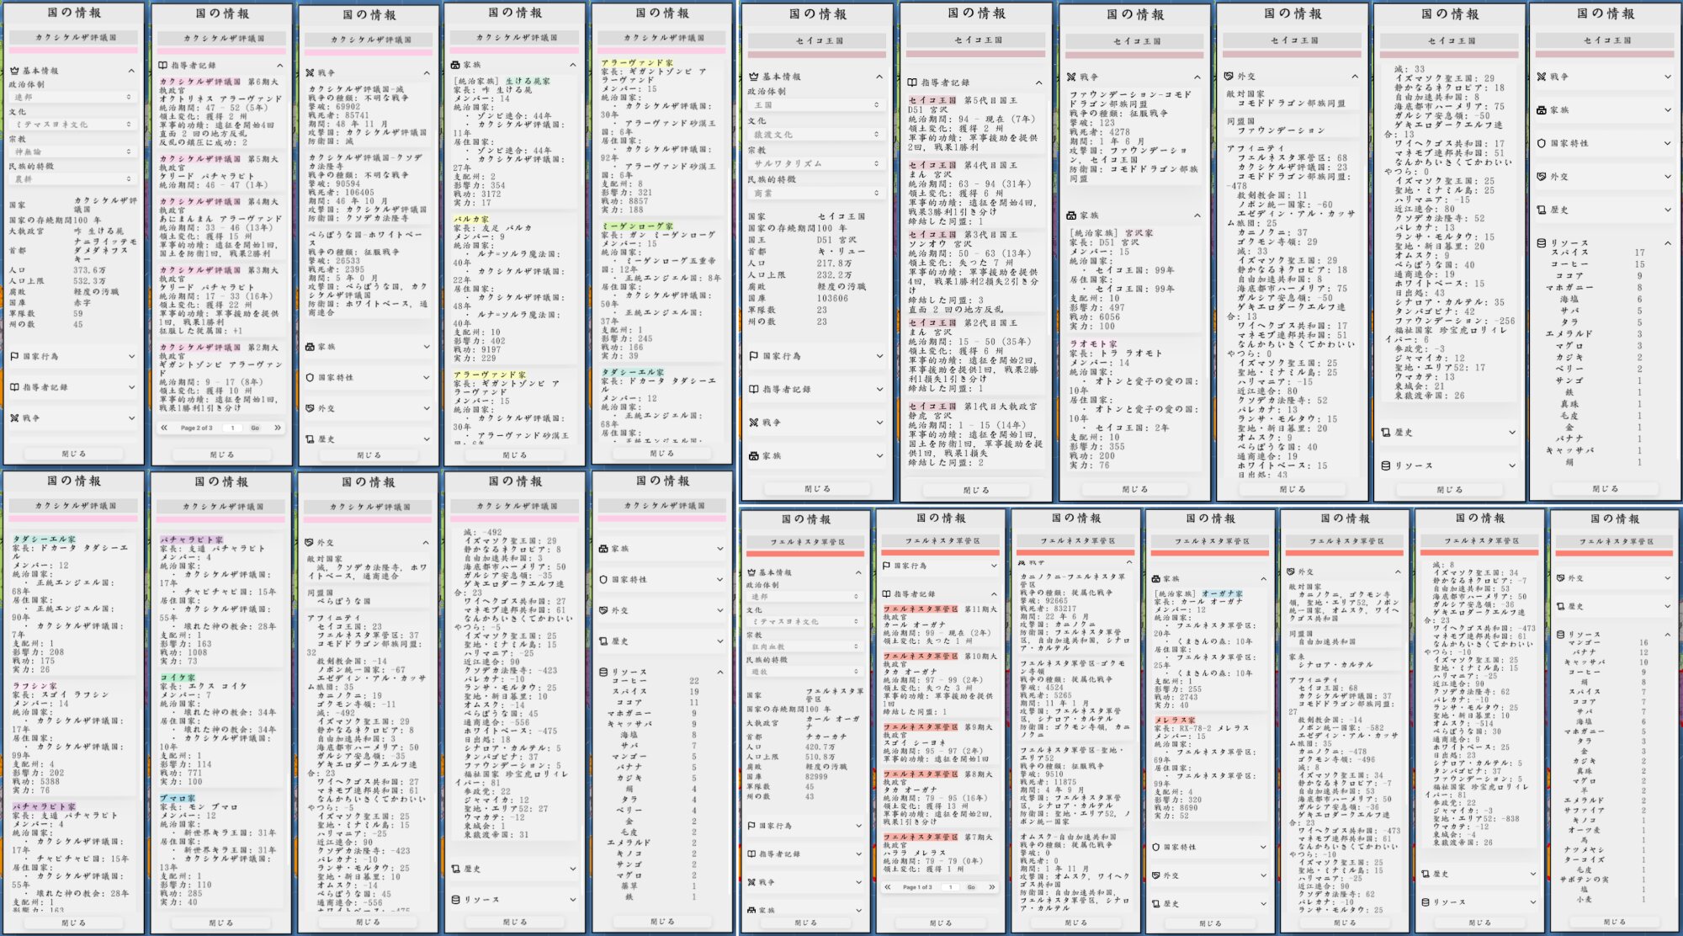
Task: Collapse the expanded 指導者記録 section for セイコ王国
Action: click(x=1038, y=82)
